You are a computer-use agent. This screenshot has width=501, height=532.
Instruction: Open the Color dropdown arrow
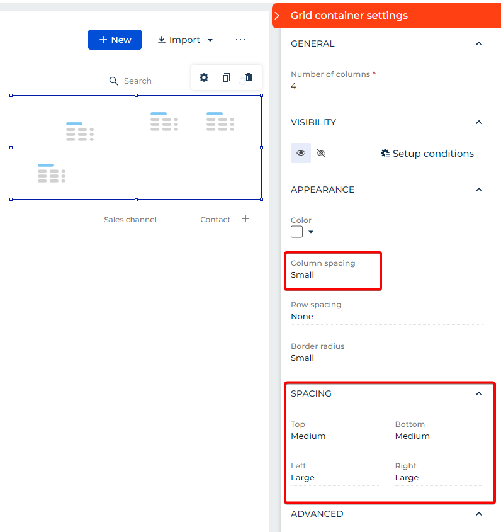(x=311, y=232)
